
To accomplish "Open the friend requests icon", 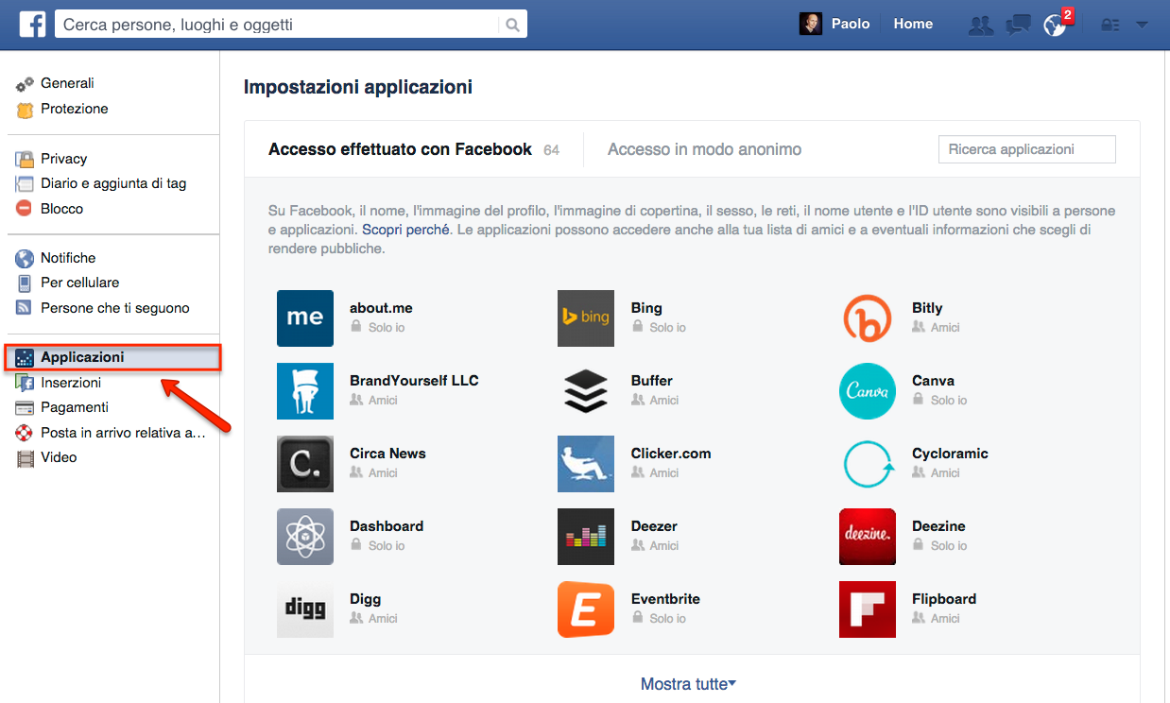I will tap(981, 26).
